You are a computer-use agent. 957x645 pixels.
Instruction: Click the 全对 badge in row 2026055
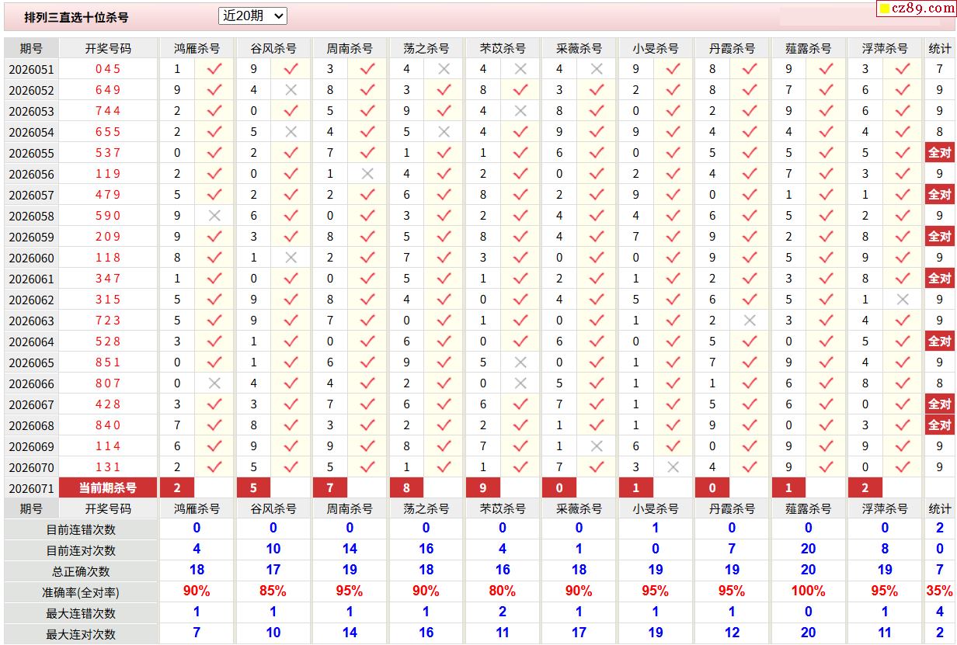coord(939,153)
